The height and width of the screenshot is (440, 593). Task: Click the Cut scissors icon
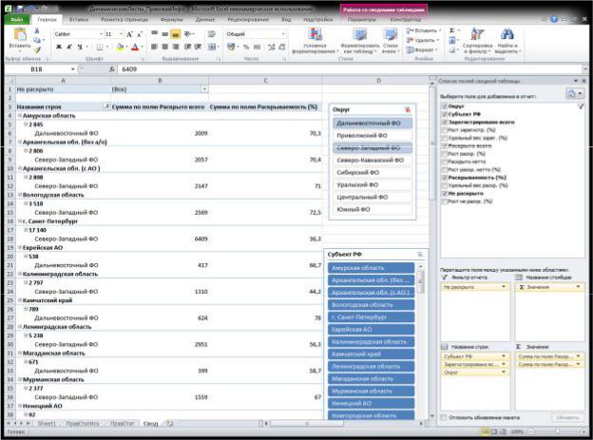pyautogui.click(x=37, y=31)
